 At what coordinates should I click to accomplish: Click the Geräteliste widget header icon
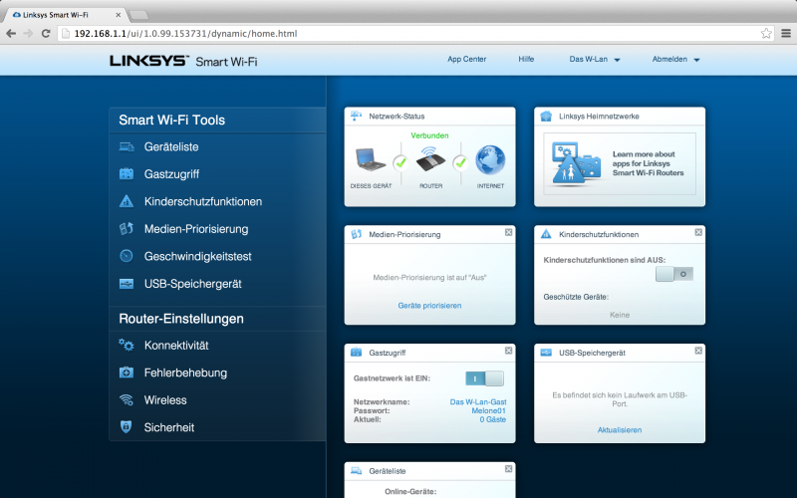click(x=356, y=471)
